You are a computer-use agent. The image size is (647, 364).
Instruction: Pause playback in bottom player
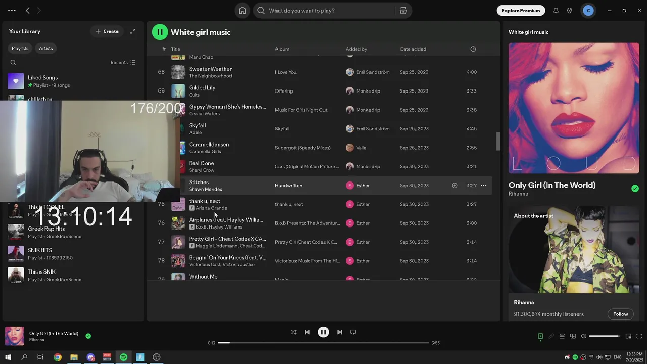(x=323, y=332)
